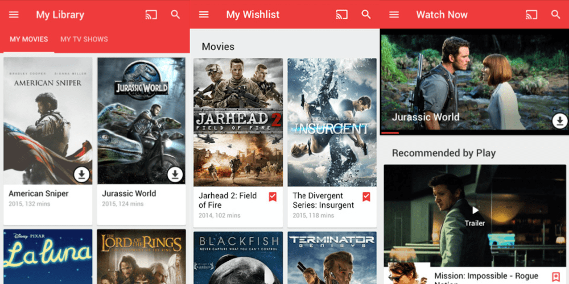The width and height of the screenshot is (569, 284).
Task: Tap Cast icon in My Wishlist header
Action: point(341,15)
